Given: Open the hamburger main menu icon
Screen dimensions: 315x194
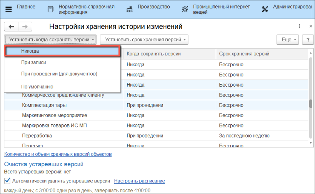Looking at the screenshot, I should [x=8, y=9].
